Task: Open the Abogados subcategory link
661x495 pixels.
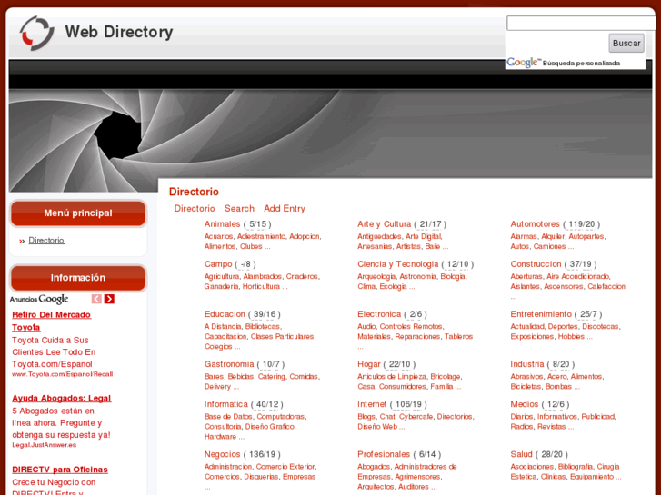Action: pos(374,467)
